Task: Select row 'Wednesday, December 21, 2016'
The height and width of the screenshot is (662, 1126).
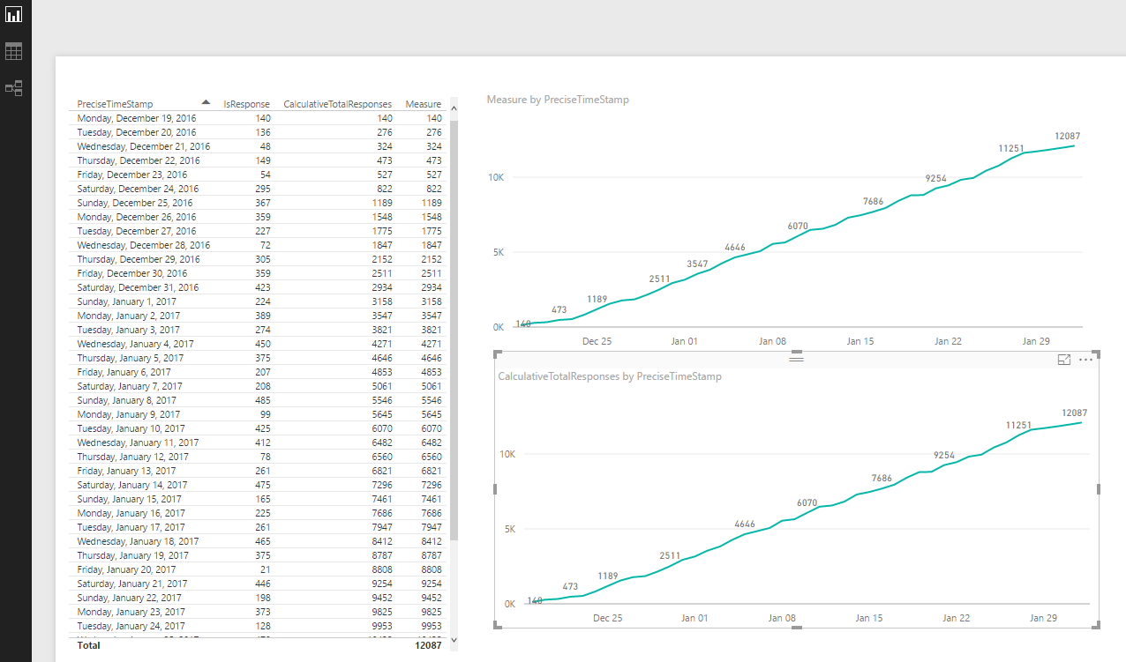Action: point(259,146)
